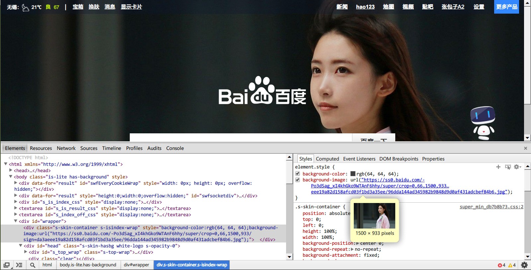
Task: Open the Audits tab
Action: pyautogui.click(x=154, y=148)
